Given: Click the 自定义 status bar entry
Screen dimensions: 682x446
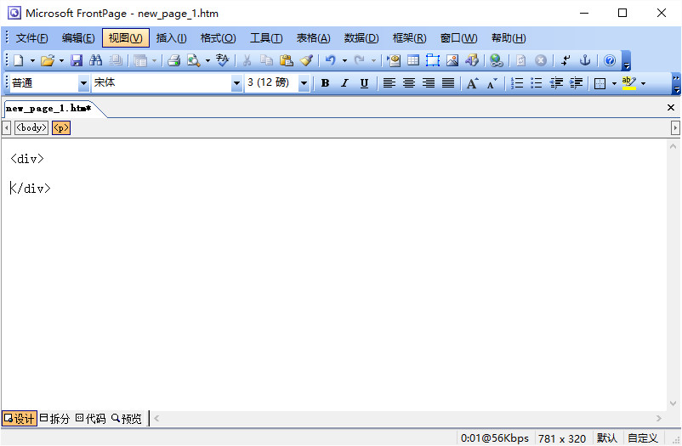Looking at the screenshot, I should tap(642, 438).
